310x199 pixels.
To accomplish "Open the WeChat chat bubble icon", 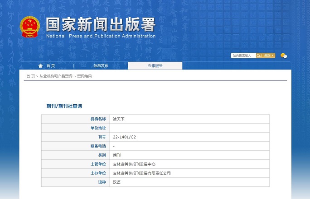I will click(x=284, y=56).
